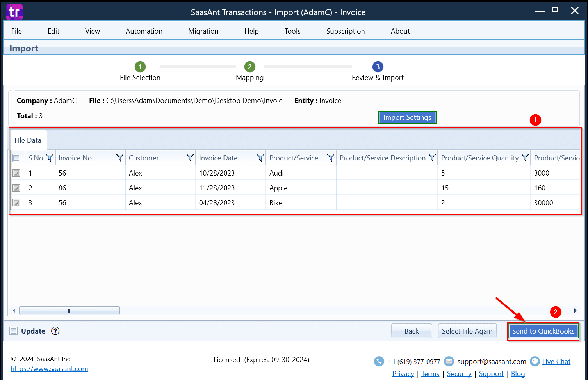Screen dimensions: 588x380
Task: Open the Support link
Action: 491,374
